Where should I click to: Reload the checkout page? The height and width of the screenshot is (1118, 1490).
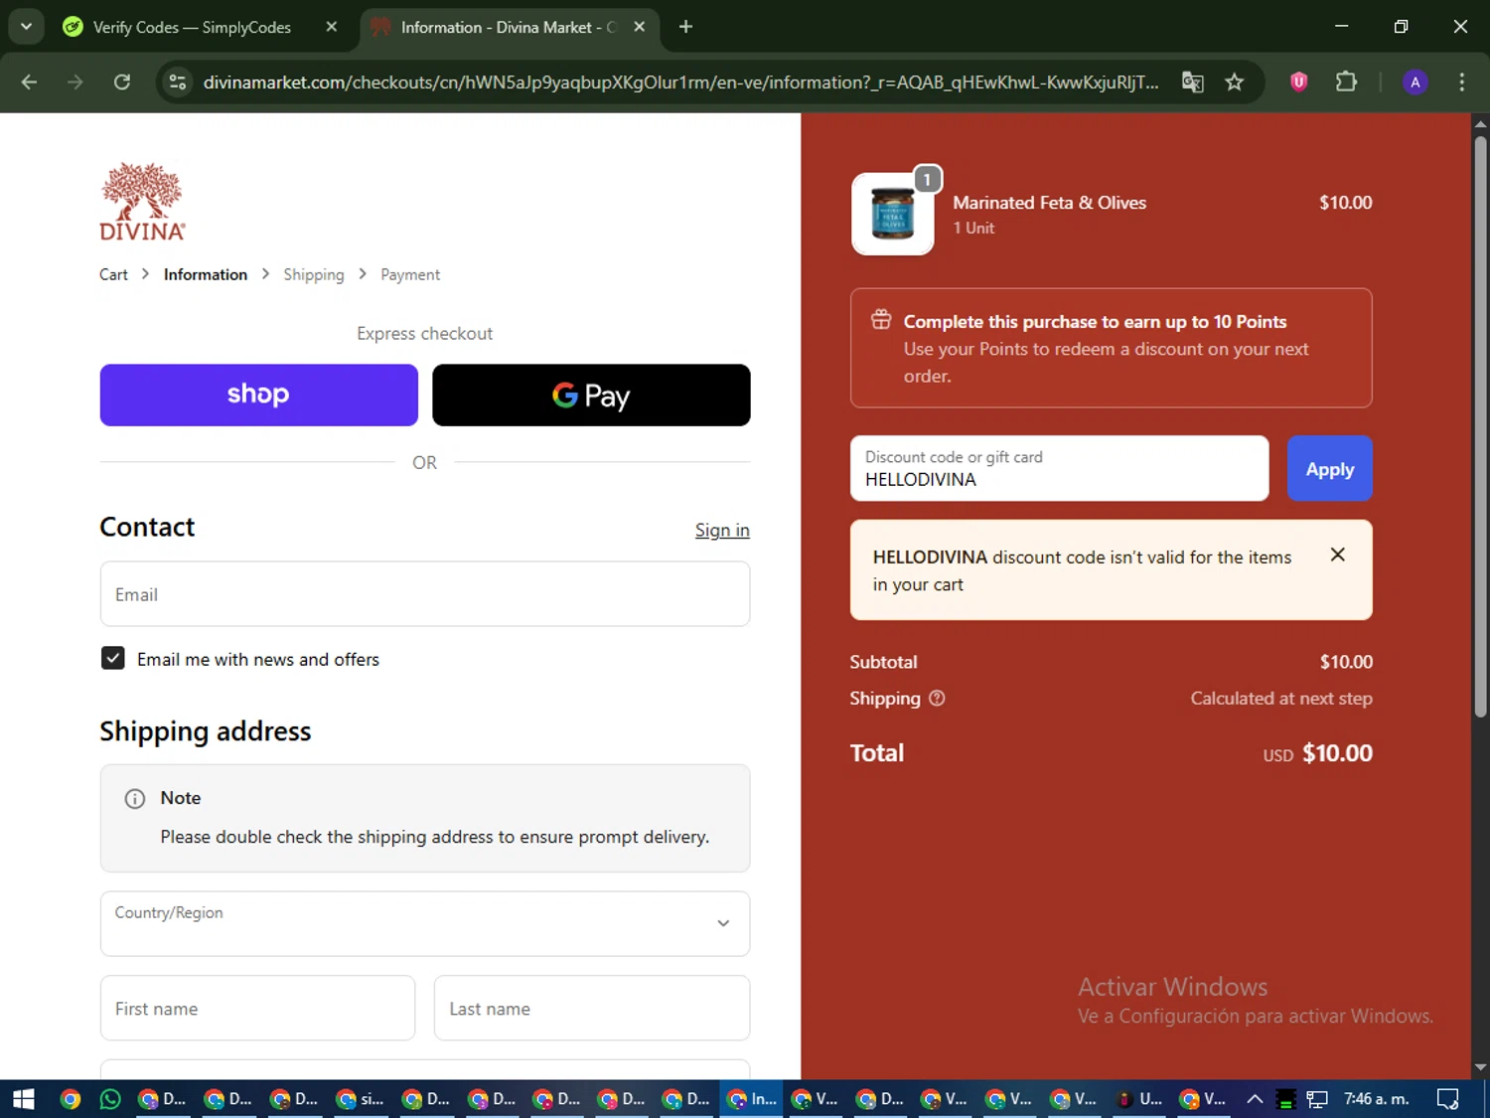click(122, 82)
